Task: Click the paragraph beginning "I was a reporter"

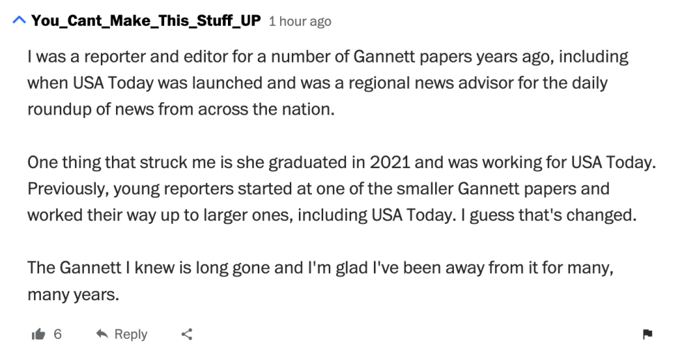Action: tap(328, 83)
